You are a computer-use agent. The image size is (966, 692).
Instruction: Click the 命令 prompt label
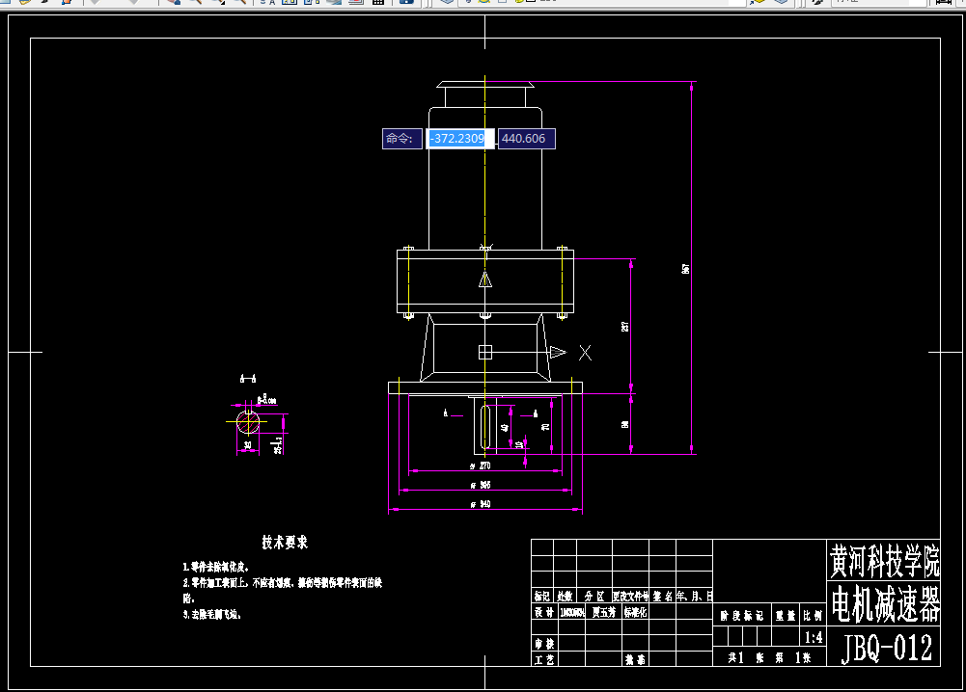point(401,139)
